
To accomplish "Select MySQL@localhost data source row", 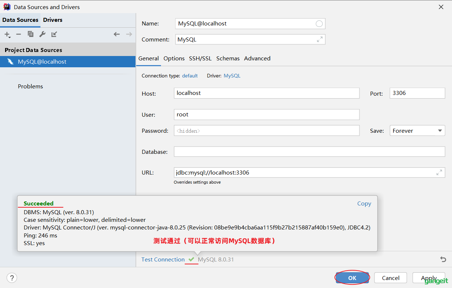I will [x=68, y=61].
